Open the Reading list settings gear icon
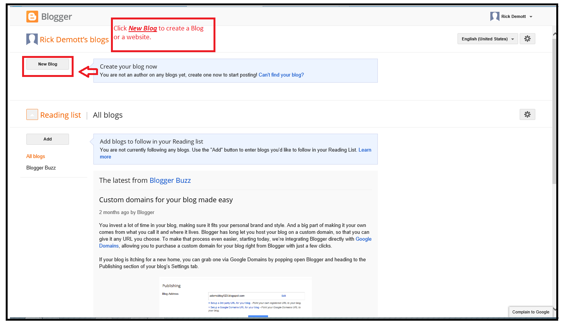This screenshot has height=326, width=562. click(x=527, y=114)
